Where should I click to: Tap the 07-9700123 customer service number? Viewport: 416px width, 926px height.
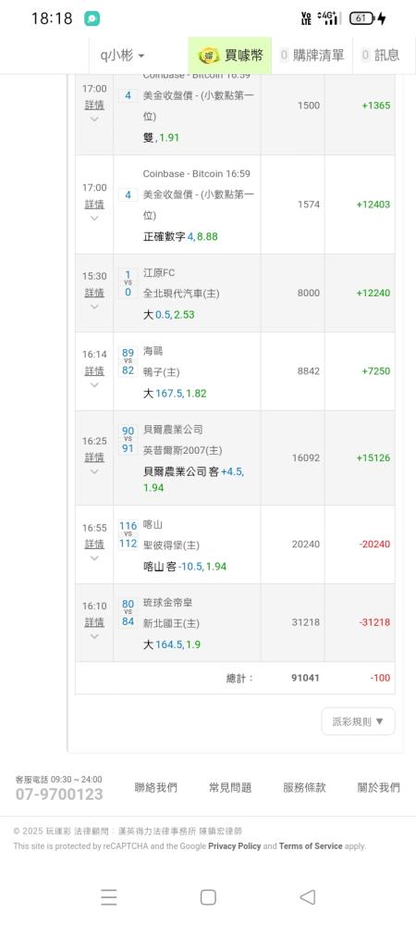click(x=59, y=795)
